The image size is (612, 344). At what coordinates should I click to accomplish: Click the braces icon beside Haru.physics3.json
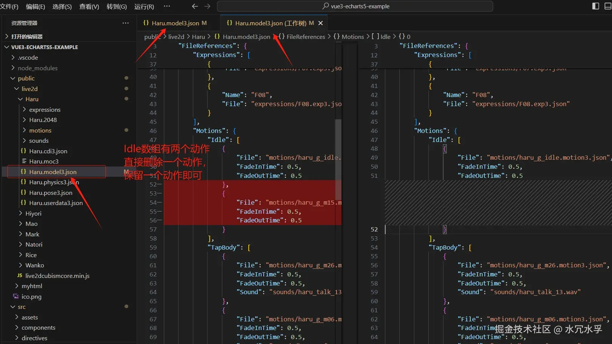pyautogui.click(x=23, y=182)
